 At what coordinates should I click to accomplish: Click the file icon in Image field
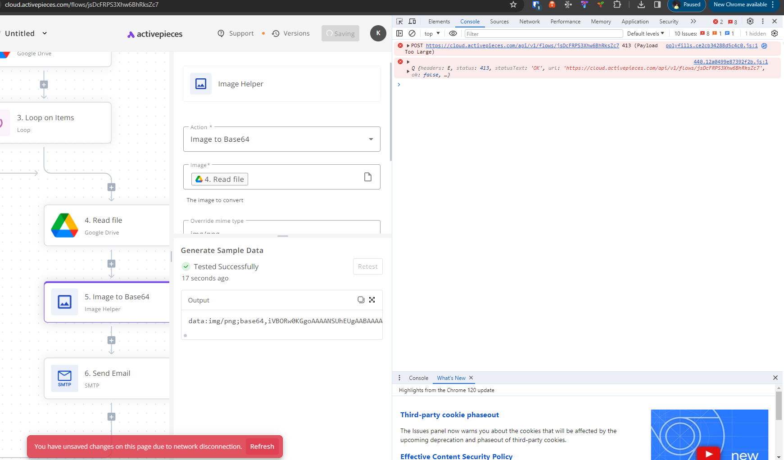tap(367, 177)
